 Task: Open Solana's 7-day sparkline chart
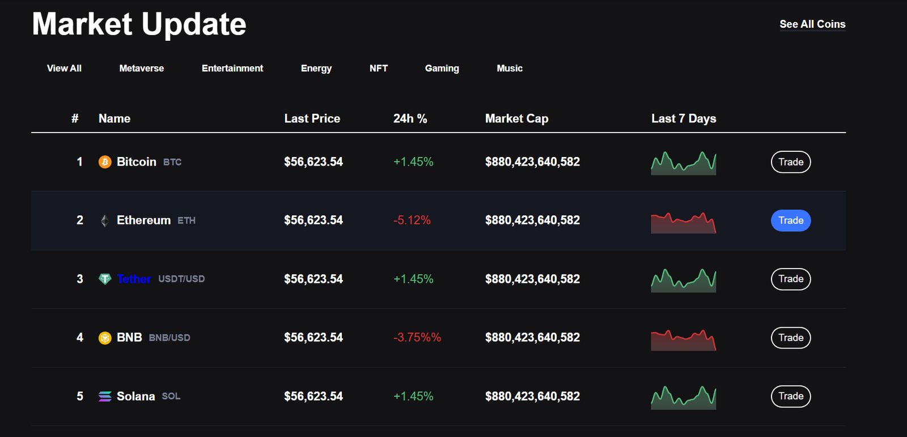tap(683, 397)
